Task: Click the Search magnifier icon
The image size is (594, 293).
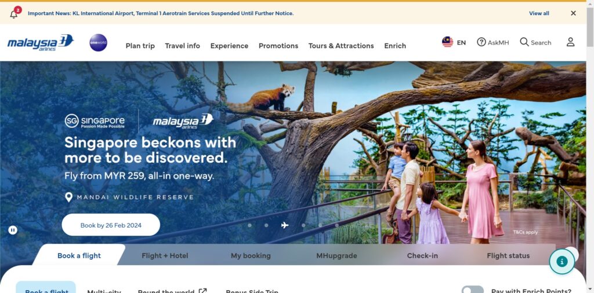Action: tap(524, 42)
